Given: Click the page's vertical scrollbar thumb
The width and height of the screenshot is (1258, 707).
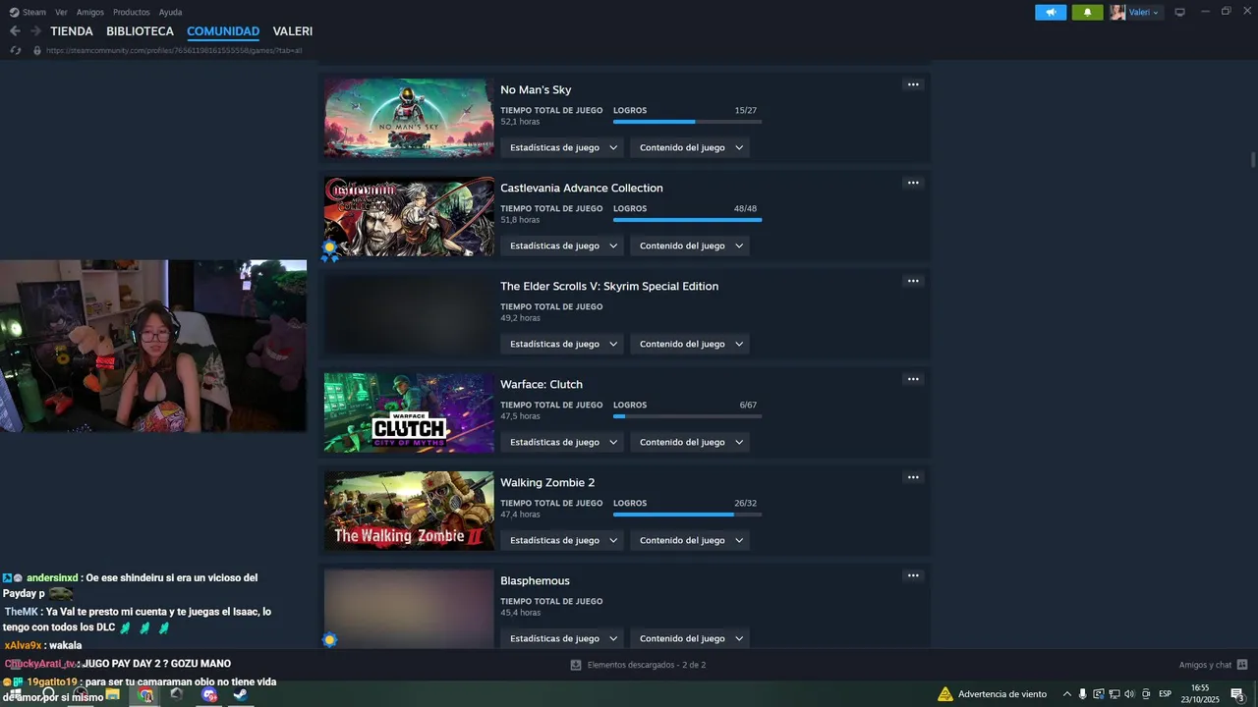Looking at the screenshot, I should tap(1252, 160).
